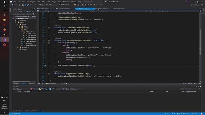
Task: Click the main branch status bar button
Action: coord(195,114)
